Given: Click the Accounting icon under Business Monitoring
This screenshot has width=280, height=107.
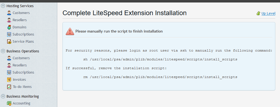Looking at the screenshot, I should point(9,103).
